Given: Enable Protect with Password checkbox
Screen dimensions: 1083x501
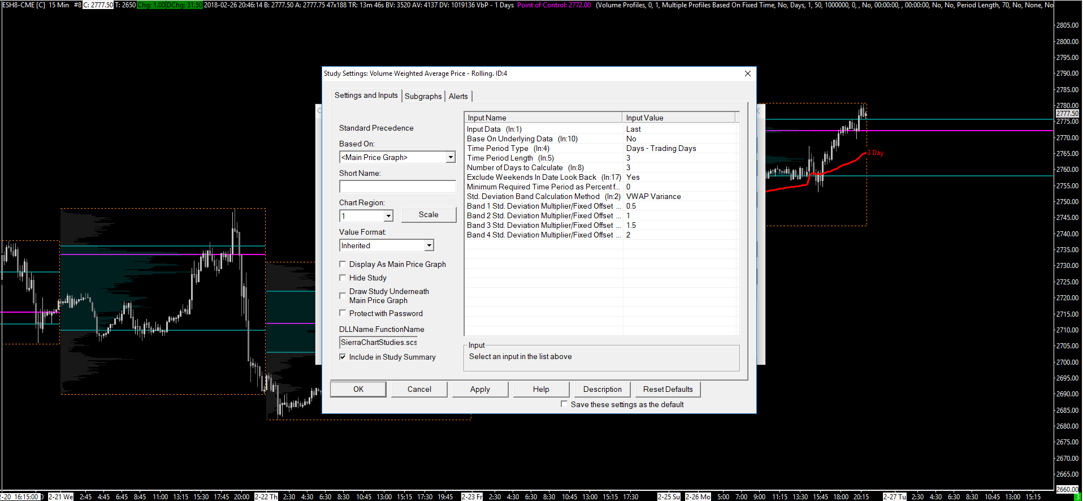Looking at the screenshot, I should [343, 313].
